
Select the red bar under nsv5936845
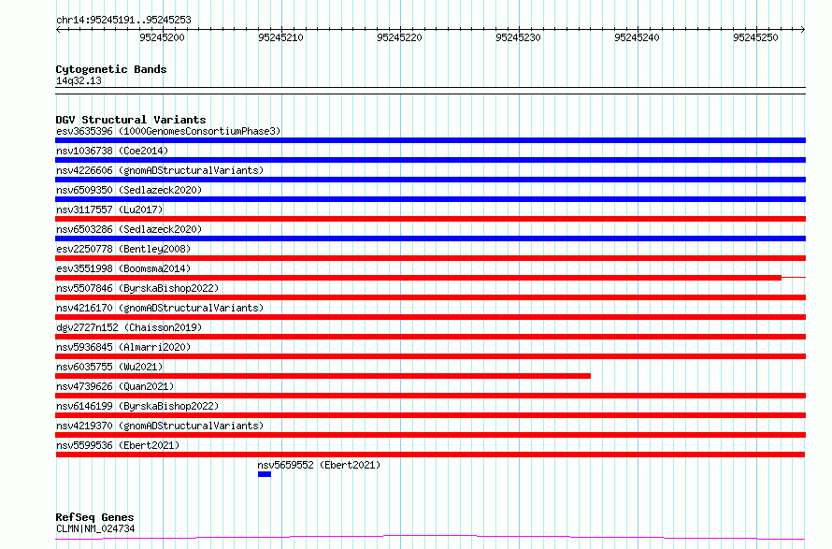(x=430, y=356)
